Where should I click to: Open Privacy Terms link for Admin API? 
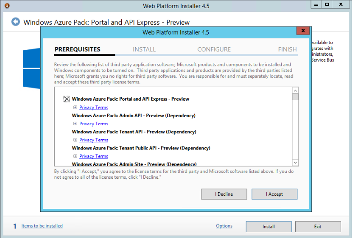[x=94, y=124]
